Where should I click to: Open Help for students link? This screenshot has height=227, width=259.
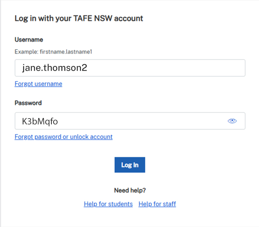(x=108, y=204)
